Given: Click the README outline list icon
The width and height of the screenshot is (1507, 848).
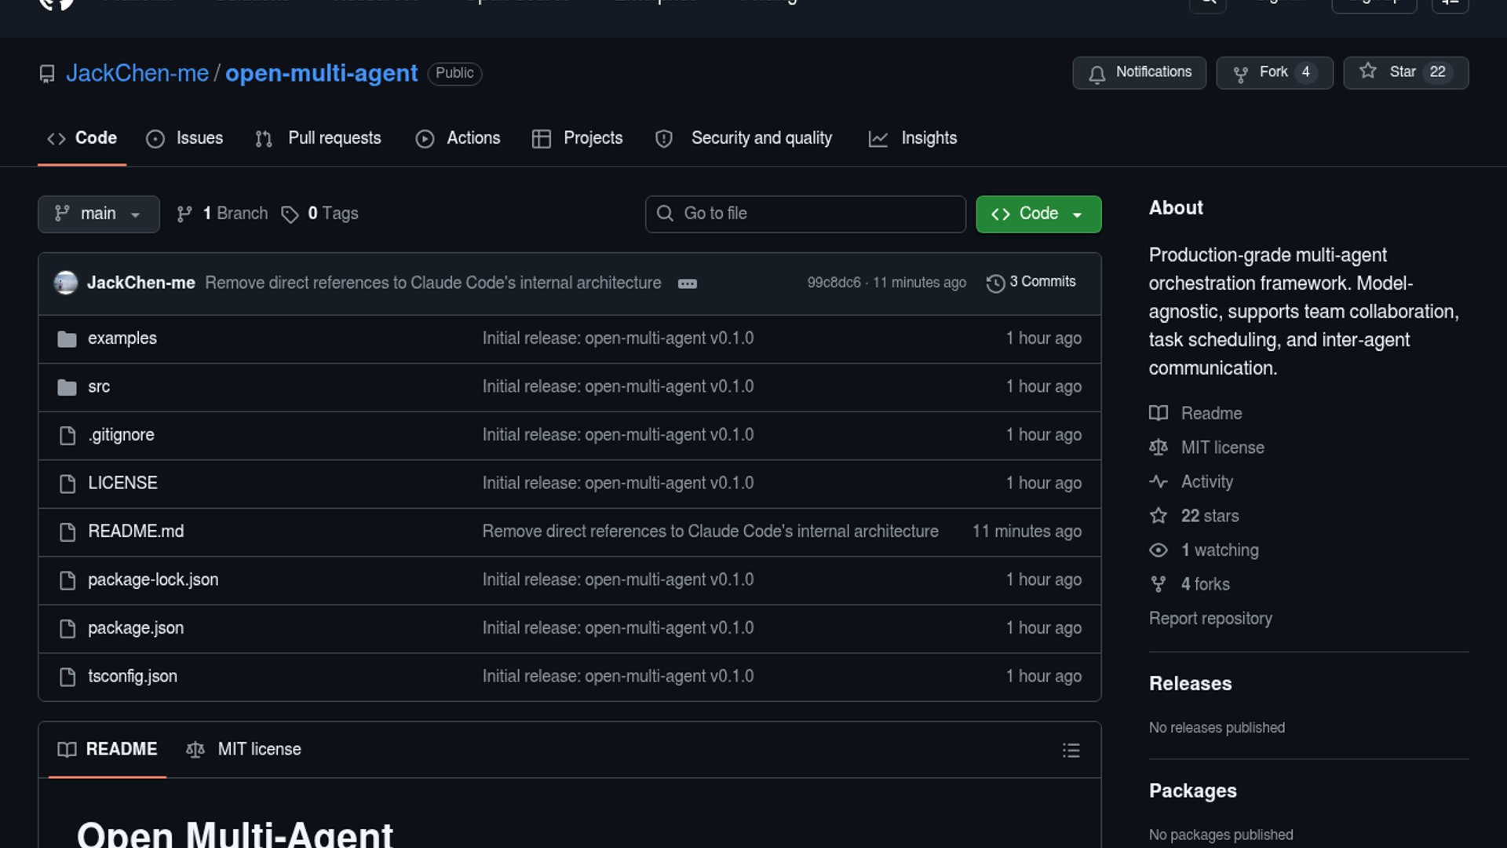Looking at the screenshot, I should (1071, 751).
